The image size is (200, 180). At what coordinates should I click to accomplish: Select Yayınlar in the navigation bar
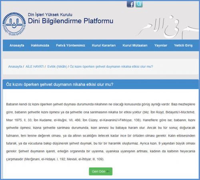coord(161,45)
